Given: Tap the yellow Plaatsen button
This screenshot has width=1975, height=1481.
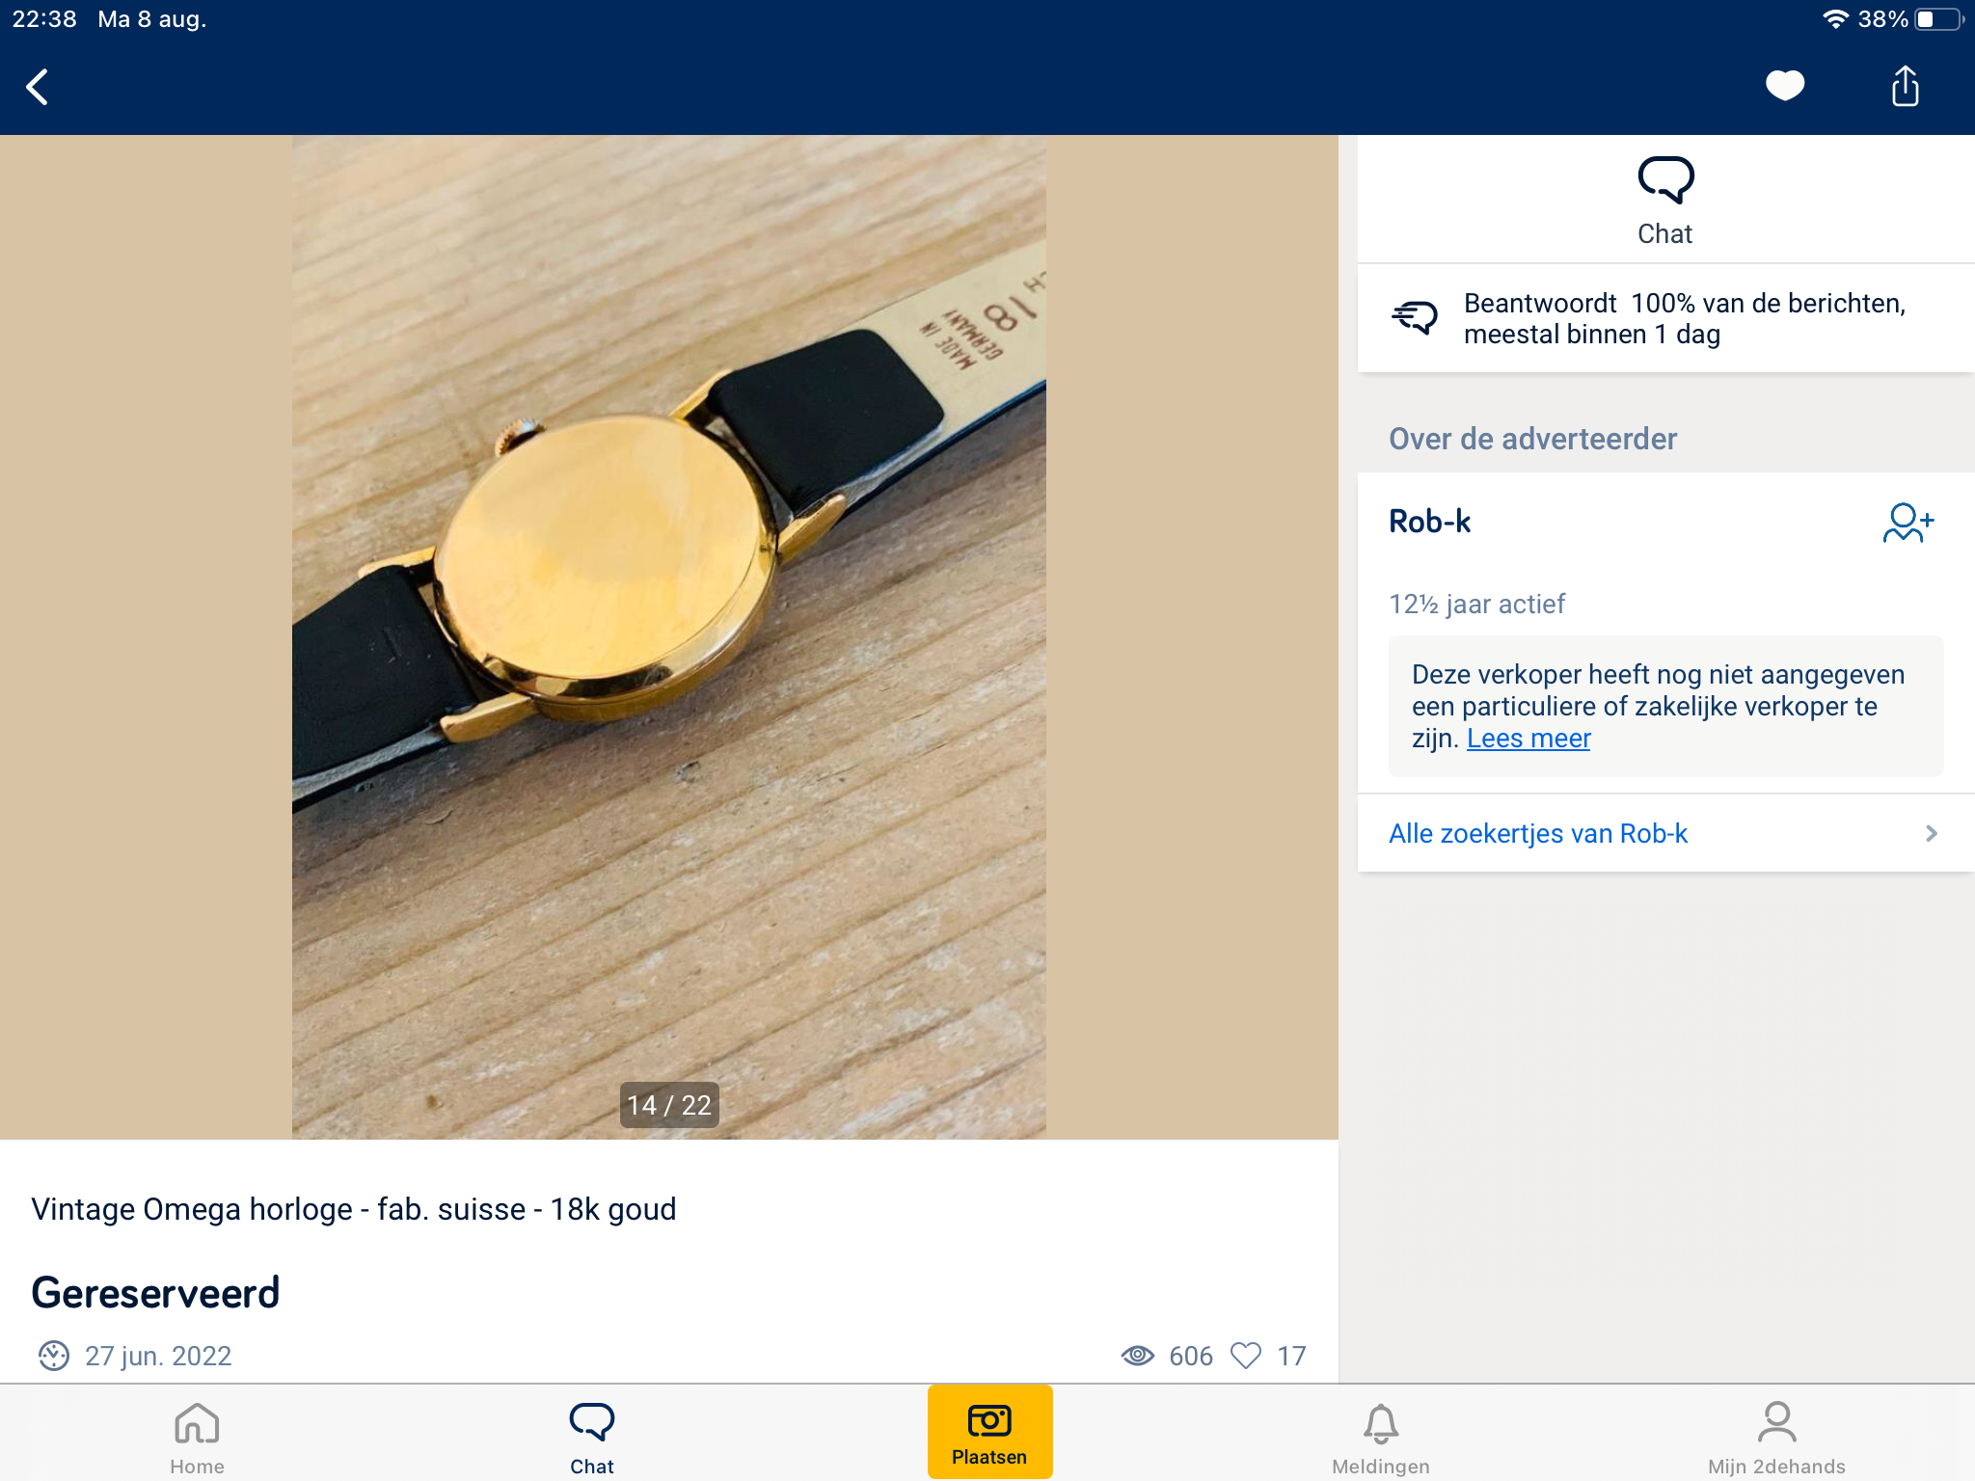Looking at the screenshot, I should pyautogui.click(x=989, y=1431).
